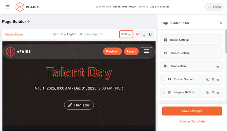
Task: Click the Login button in preview
Action: (131, 51)
